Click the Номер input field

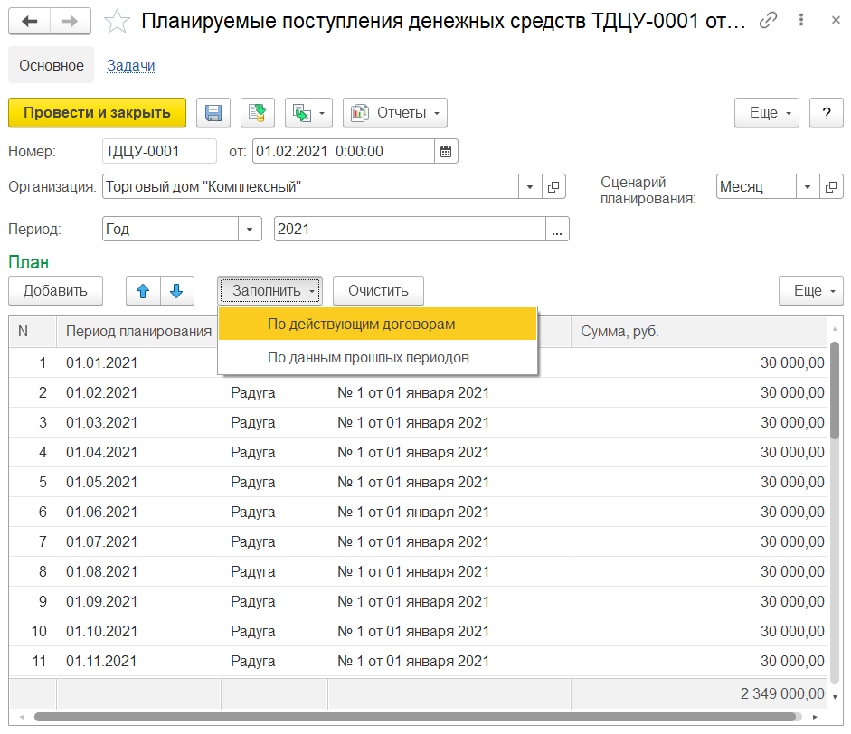159,151
